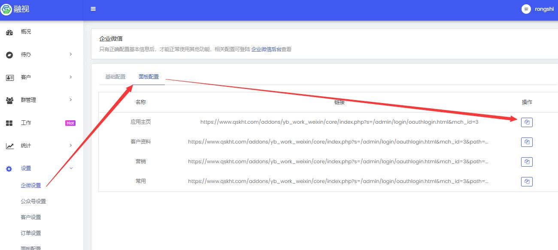
Task: Click the Hot badge next to 工作
Action: click(x=70, y=123)
